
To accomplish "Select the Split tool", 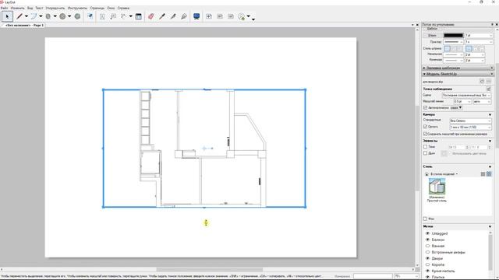I will coord(173,16).
